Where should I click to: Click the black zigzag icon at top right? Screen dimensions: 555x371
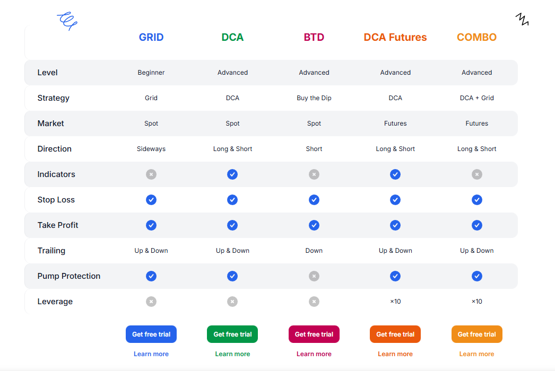click(522, 20)
